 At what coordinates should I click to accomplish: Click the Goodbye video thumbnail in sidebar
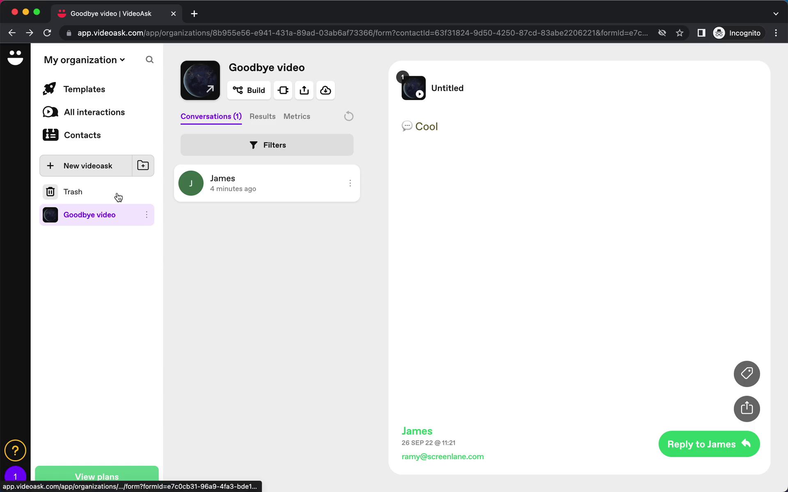(50, 214)
